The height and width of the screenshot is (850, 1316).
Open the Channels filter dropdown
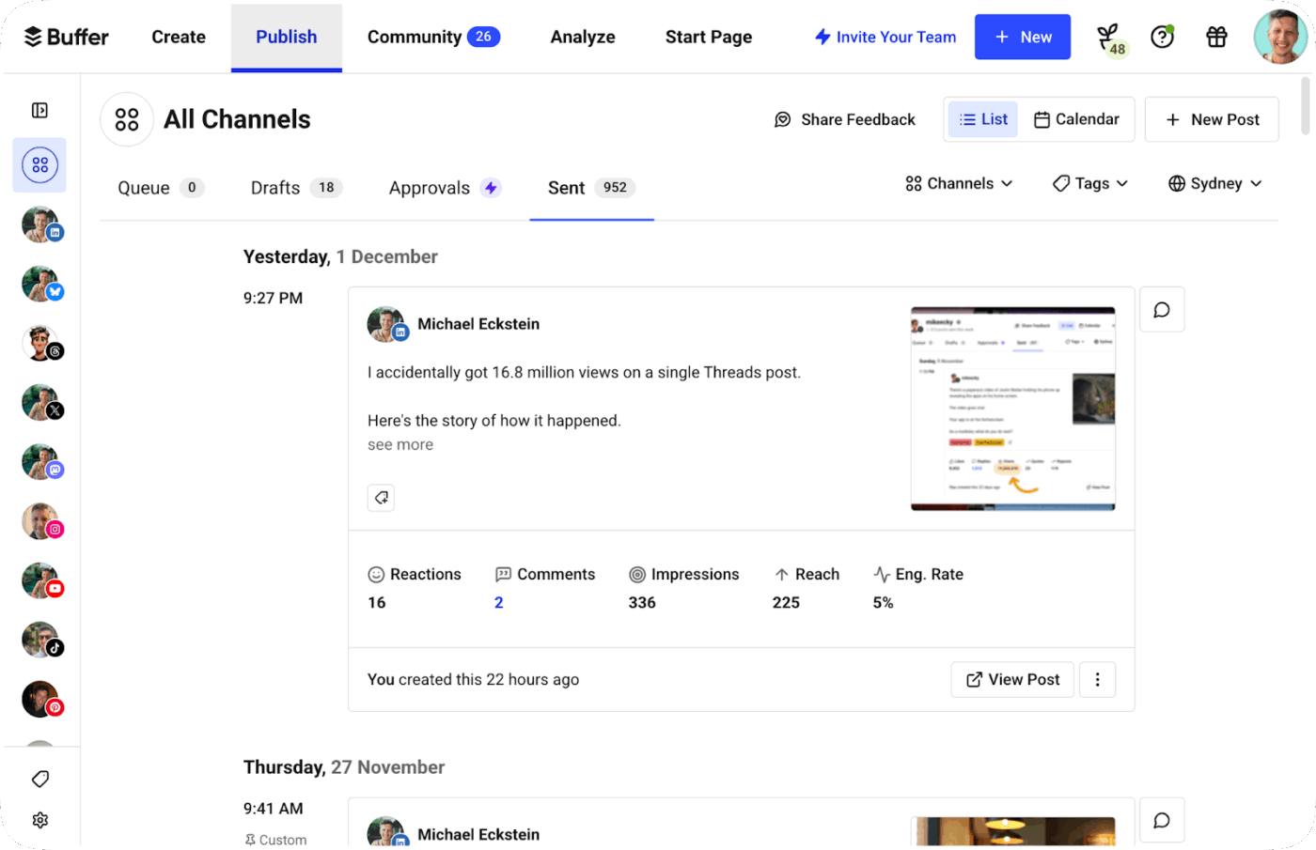tap(958, 183)
